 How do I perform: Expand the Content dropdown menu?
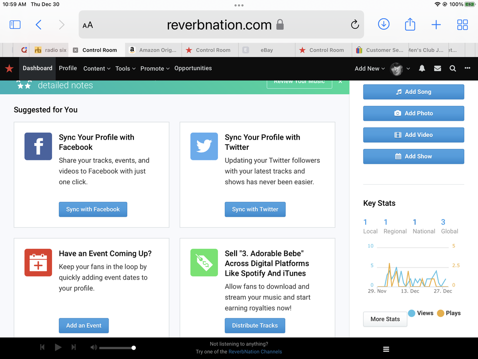97,68
